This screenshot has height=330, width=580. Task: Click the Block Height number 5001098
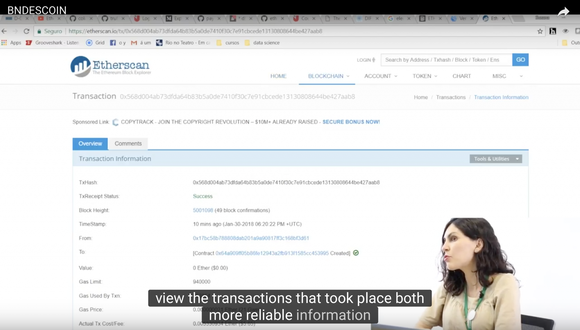coord(203,210)
